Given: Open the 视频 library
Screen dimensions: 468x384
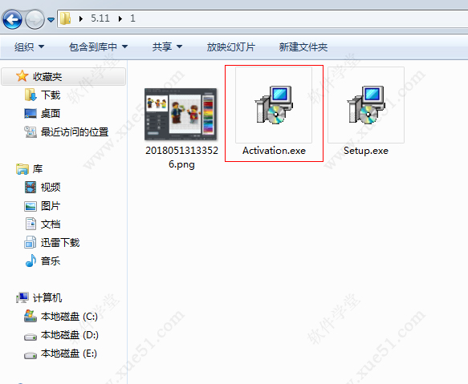Looking at the screenshot, I should pos(43,188).
